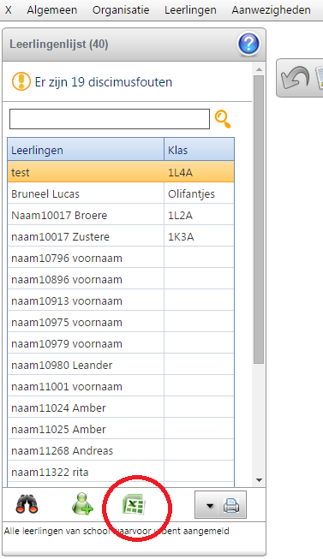This screenshot has height=559, width=323.
Task: Open the 19 discimusfouten link
Action: tap(104, 82)
